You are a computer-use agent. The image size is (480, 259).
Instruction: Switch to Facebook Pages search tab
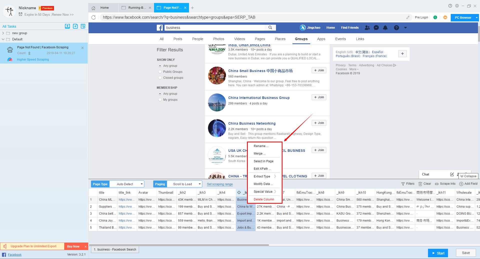[260, 39]
